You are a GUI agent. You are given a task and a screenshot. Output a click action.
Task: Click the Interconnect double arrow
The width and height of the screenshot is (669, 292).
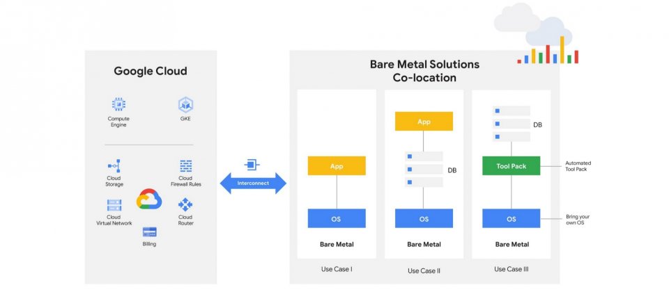tap(253, 183)
